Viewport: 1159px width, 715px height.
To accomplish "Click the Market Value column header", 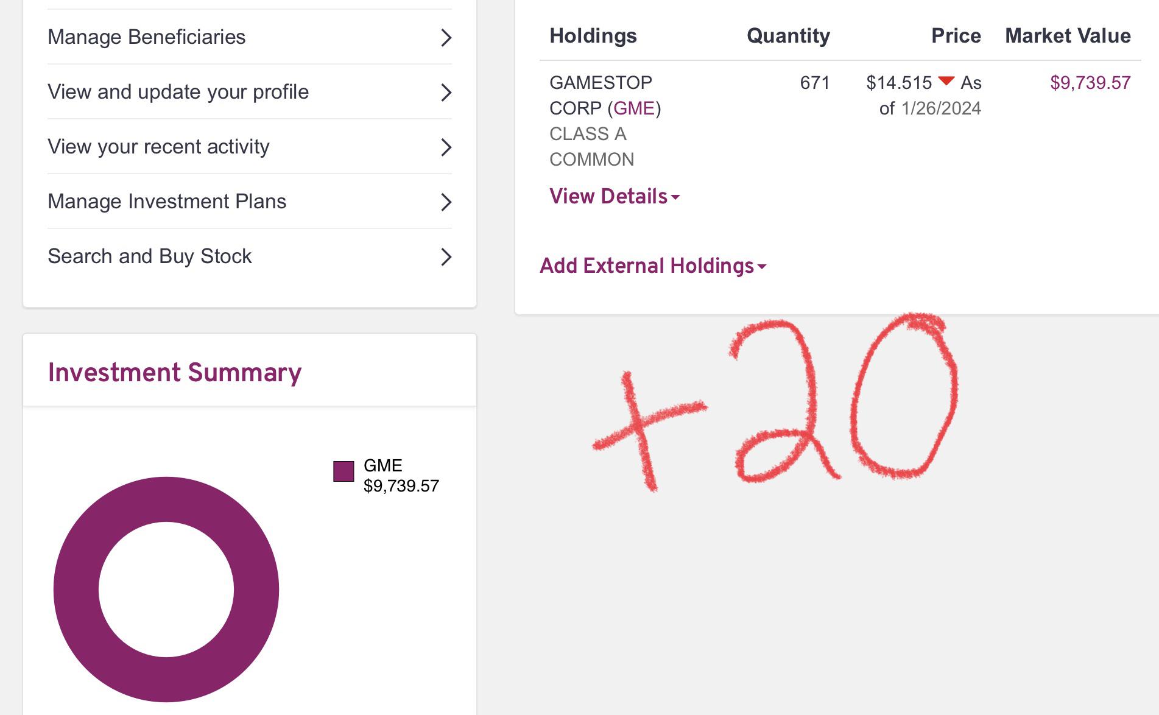I will coord(1068,35).
